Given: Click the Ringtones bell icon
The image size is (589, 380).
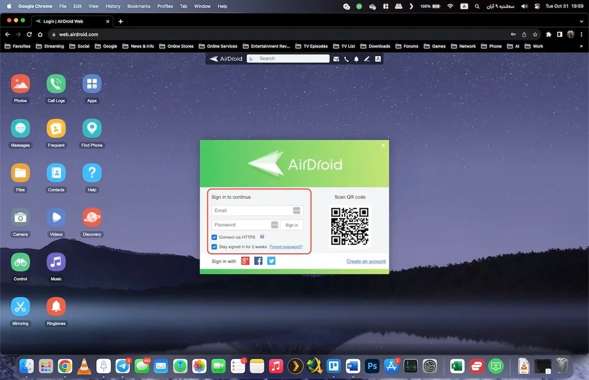Looking at the screenshot, I should (x=56, y=307).
